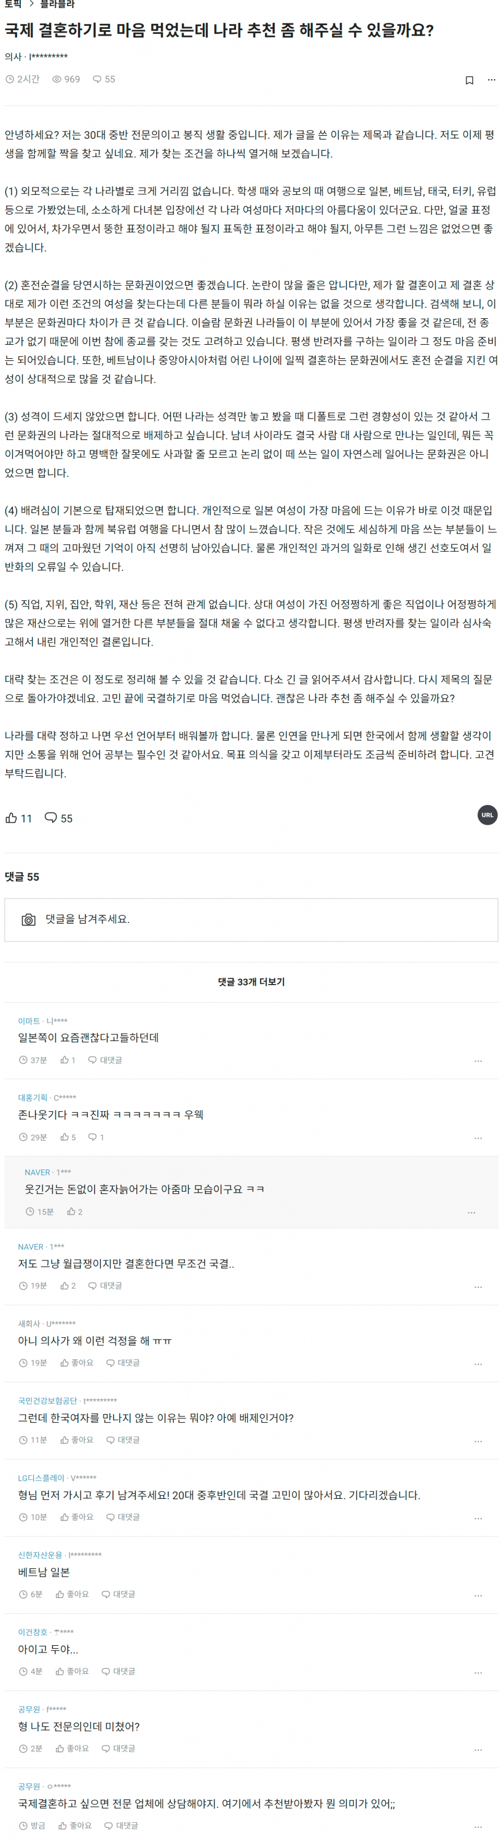Open the options menu on the 신한자산운용 comment

coord(478,1595)
